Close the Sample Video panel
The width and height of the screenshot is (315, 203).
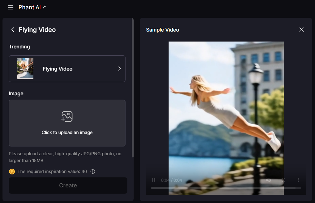301,30
